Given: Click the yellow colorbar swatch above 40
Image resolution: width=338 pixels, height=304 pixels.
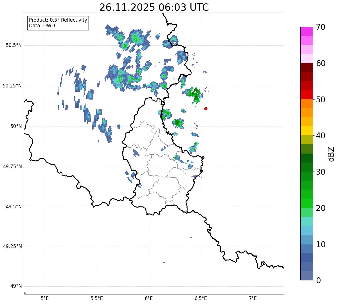Looking at the screenshot, I should 307,131.
